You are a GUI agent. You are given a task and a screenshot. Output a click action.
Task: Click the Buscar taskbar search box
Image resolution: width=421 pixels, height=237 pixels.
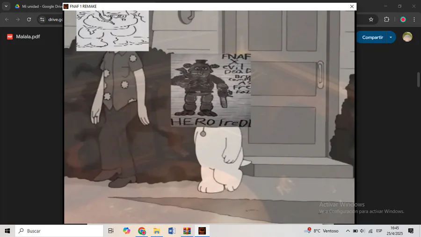coord(59,231)
